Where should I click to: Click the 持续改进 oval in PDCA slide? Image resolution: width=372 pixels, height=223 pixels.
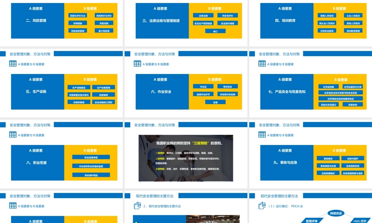[x=336, y=213]
